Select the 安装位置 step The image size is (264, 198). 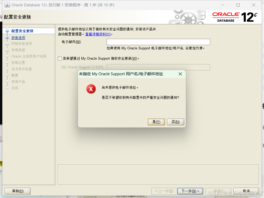point(18,63)
